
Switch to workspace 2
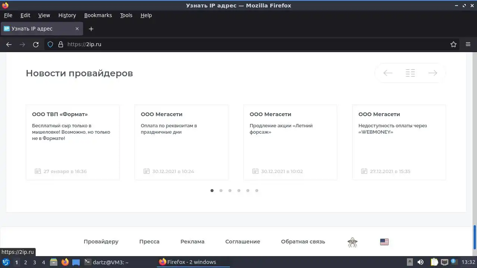click(25, 262)
